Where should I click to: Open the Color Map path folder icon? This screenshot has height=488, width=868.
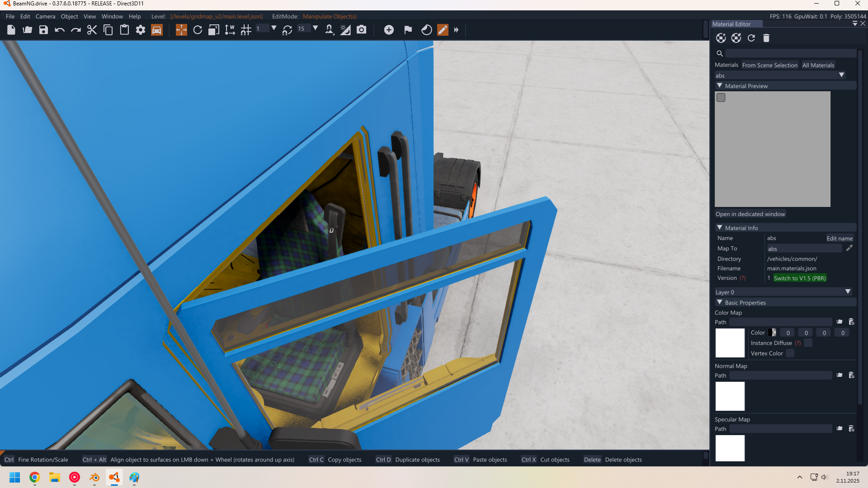click(x=840, y=322)
